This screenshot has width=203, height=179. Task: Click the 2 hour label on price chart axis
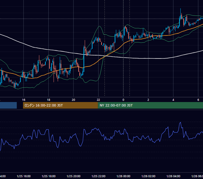(148, 100)
